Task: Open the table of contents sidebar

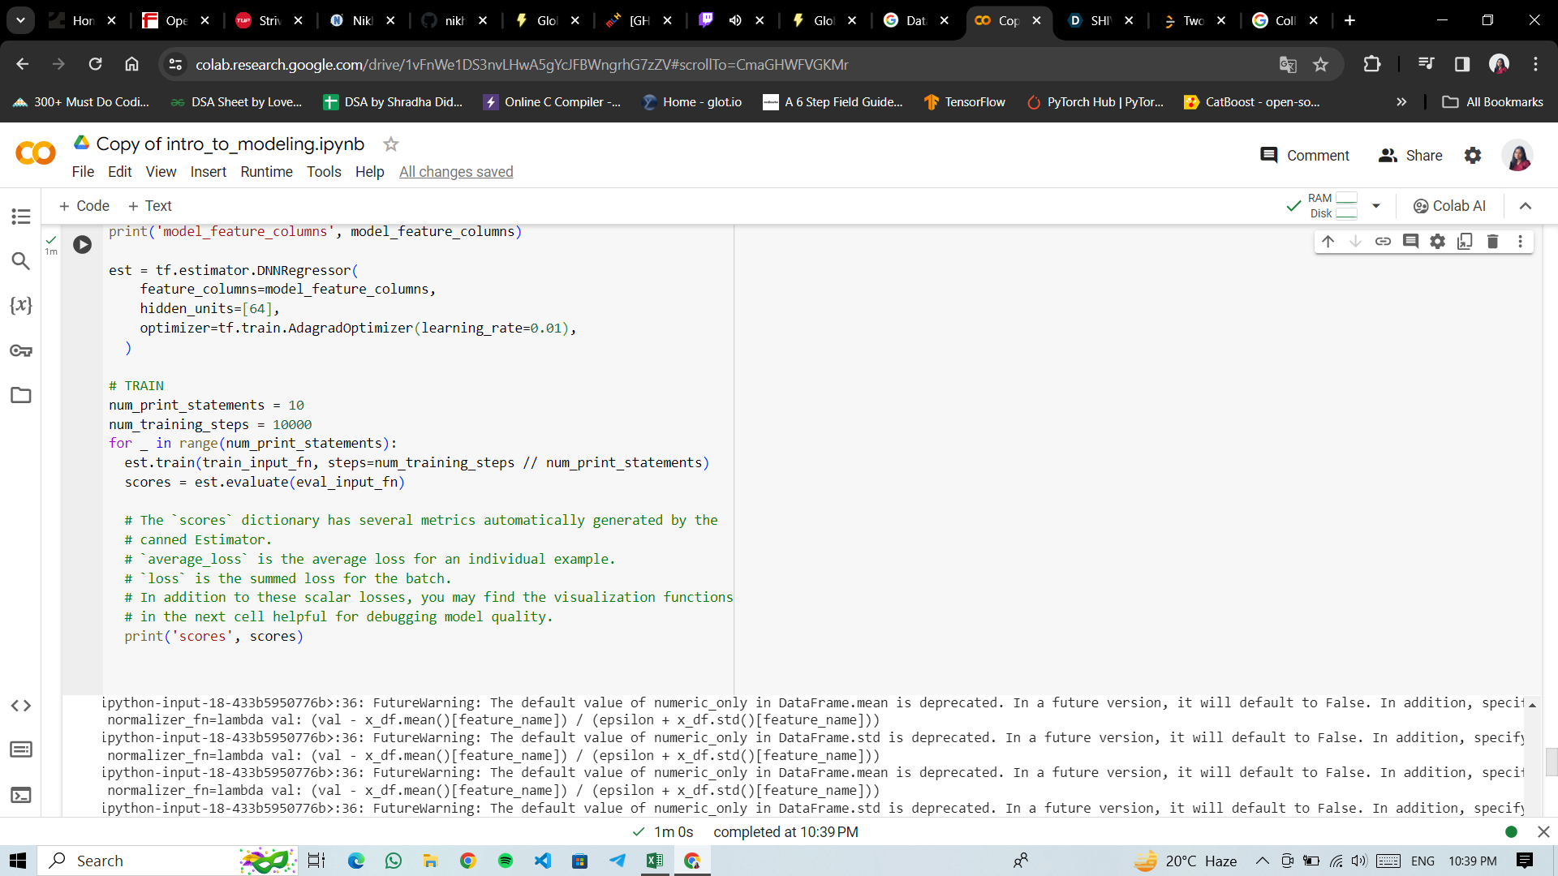Action: (21, 217)
